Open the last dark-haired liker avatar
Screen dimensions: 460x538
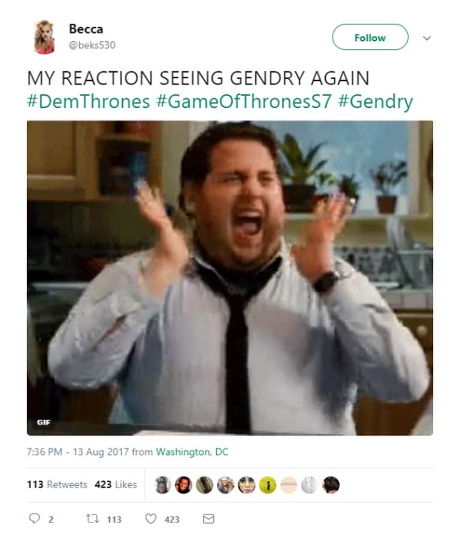331,485
